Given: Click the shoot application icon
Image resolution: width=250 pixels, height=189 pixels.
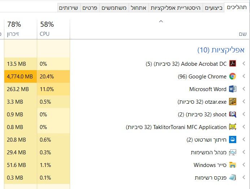Looking at the screenshot, I should [233, 115].
